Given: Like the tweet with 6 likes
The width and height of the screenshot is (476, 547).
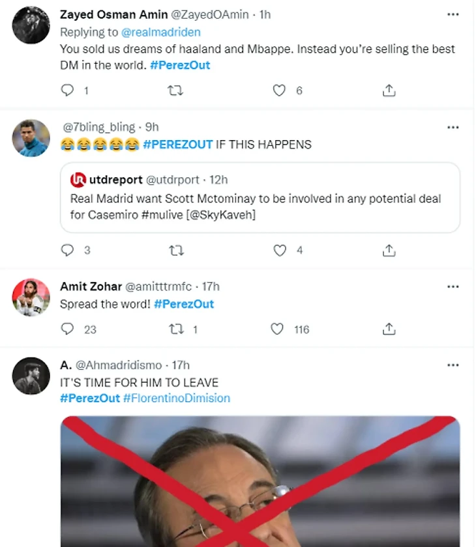Looking at the screenshot, I should coord(279,91).
